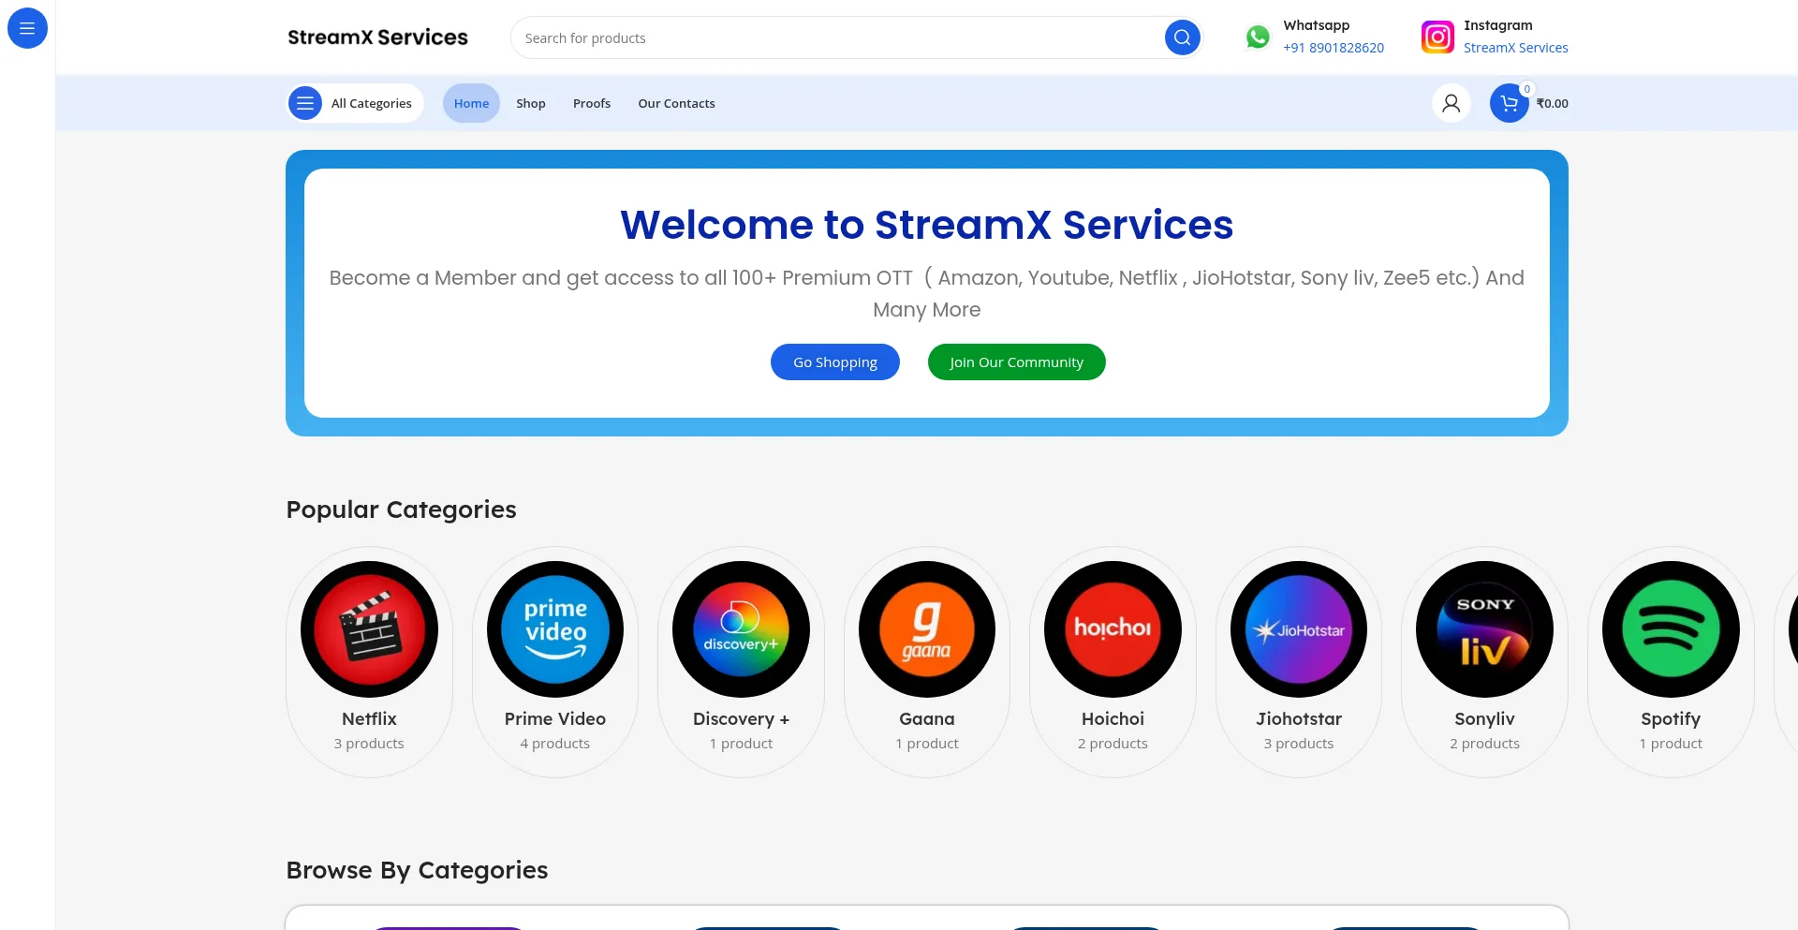This screenshot has width=1798, height=930.
Task: Open the shopping cart icon
Action: [x=1509, y=103]
